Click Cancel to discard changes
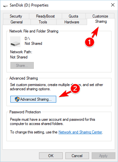This screenshot has height=162, width=118. pos(77,156)
